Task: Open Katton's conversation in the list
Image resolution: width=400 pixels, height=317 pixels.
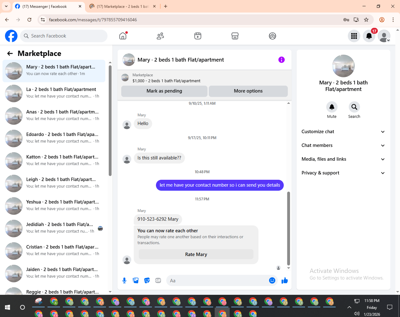Action: click(54, 161)
